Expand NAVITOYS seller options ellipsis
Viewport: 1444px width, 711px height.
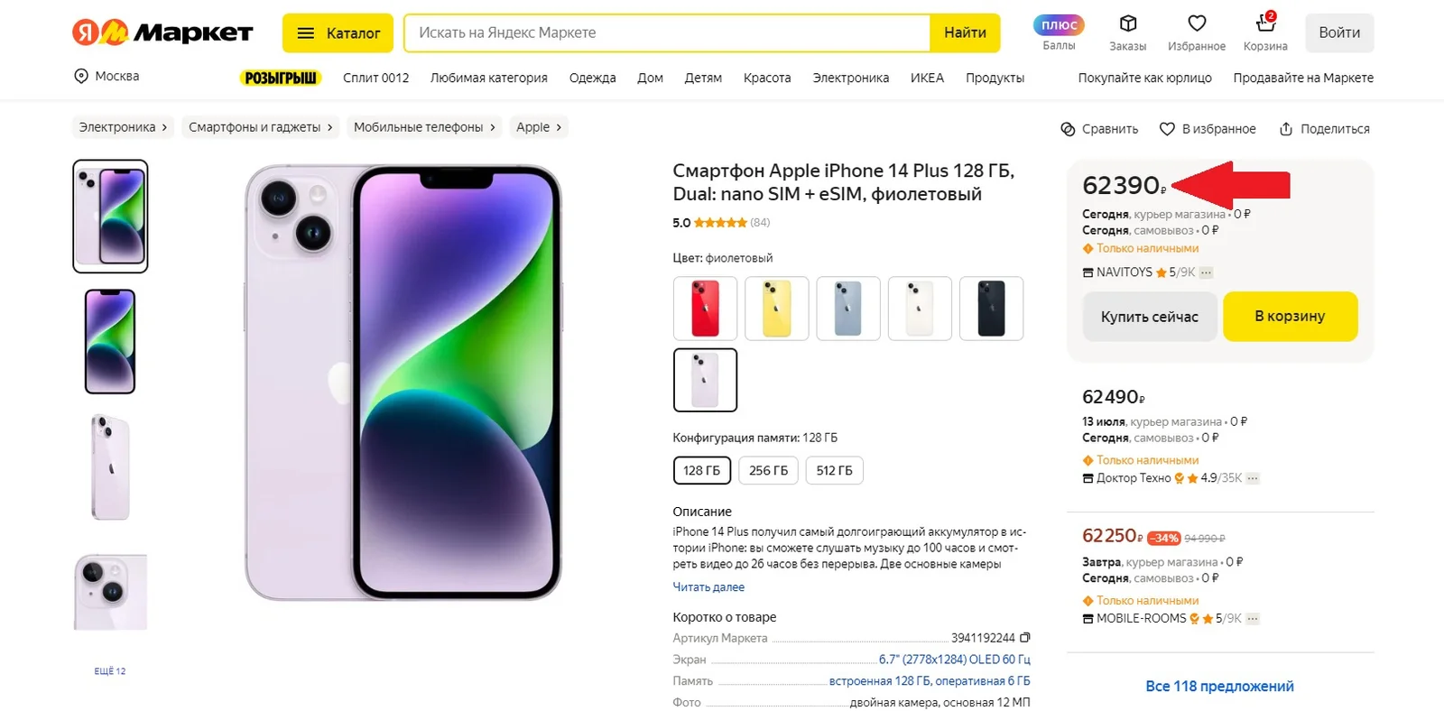point(1207,272)
